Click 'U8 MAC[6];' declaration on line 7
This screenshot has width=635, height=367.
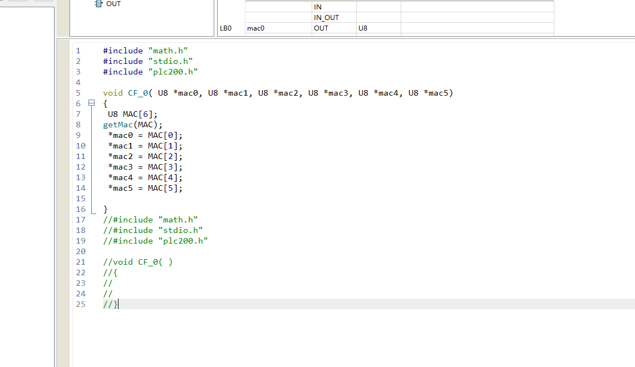[x=132, y=114]
